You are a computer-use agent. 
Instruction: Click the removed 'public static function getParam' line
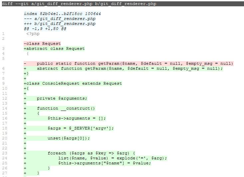click(129, 63)
